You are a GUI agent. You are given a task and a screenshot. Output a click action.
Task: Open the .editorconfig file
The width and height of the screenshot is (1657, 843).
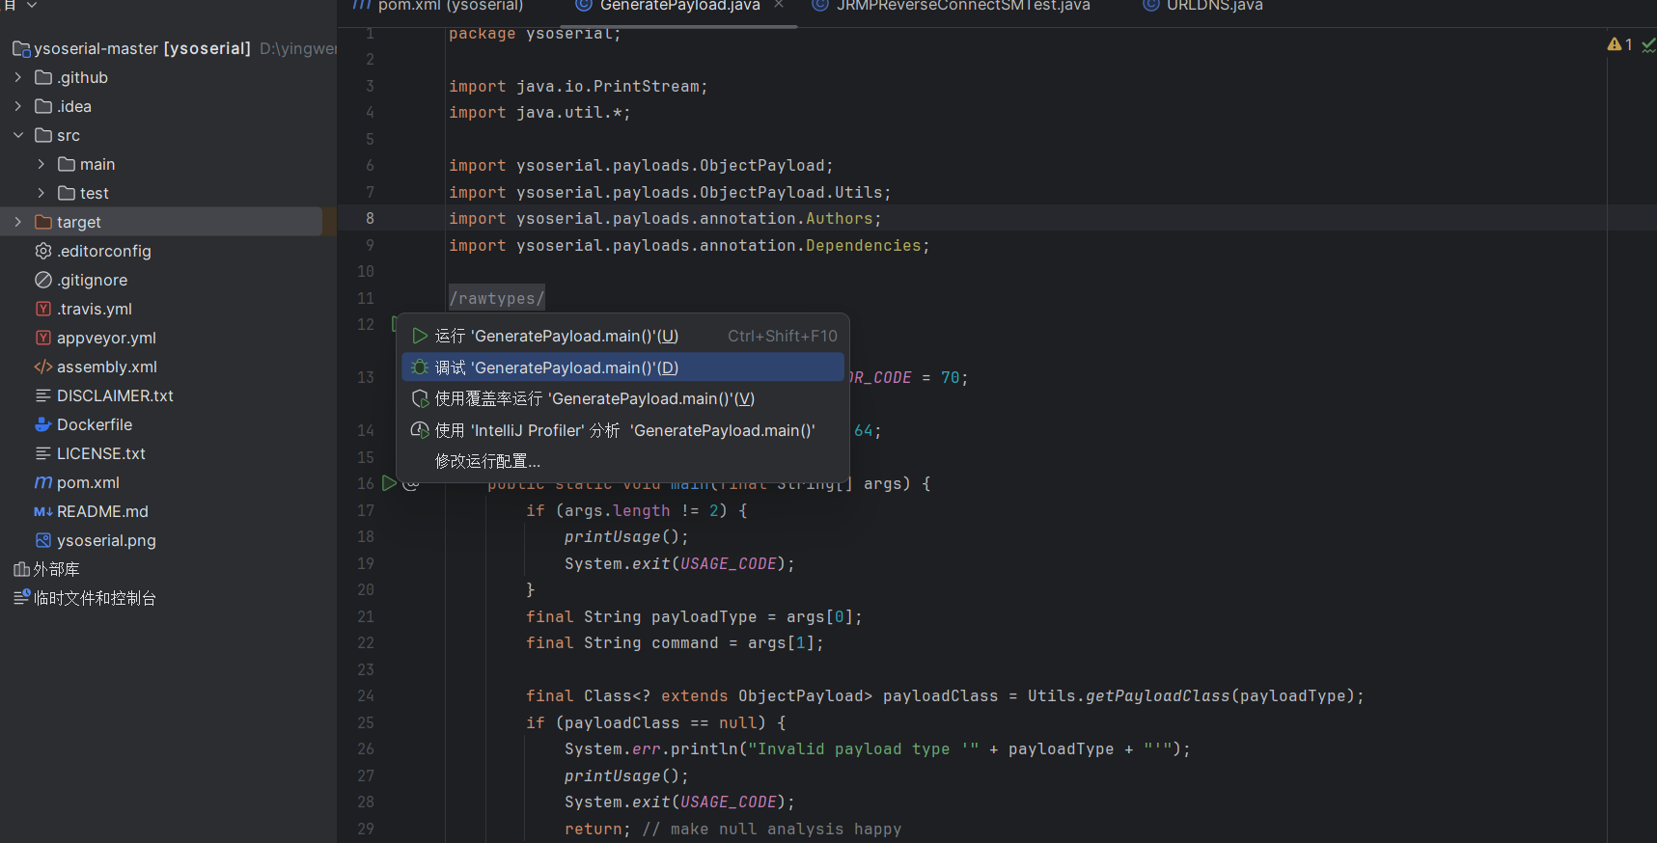click(x=104, y=251)
